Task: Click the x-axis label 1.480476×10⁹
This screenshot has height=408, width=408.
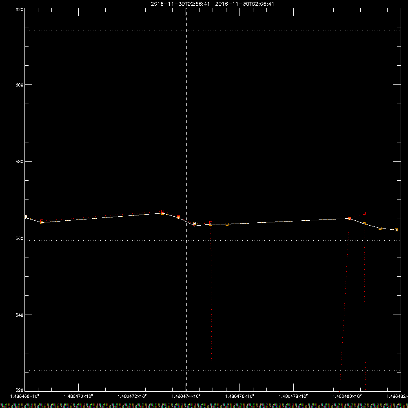Action: [239, 396]
